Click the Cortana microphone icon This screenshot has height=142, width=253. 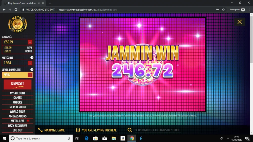click(69, 138)
